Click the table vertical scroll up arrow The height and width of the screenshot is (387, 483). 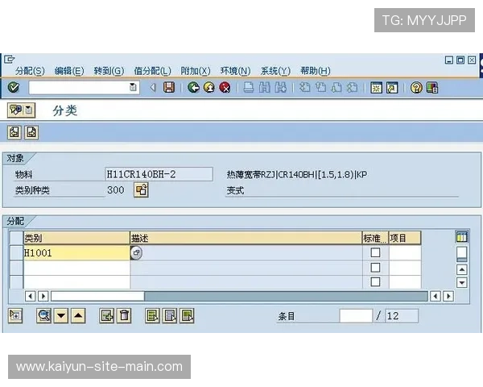pos(462,270)
